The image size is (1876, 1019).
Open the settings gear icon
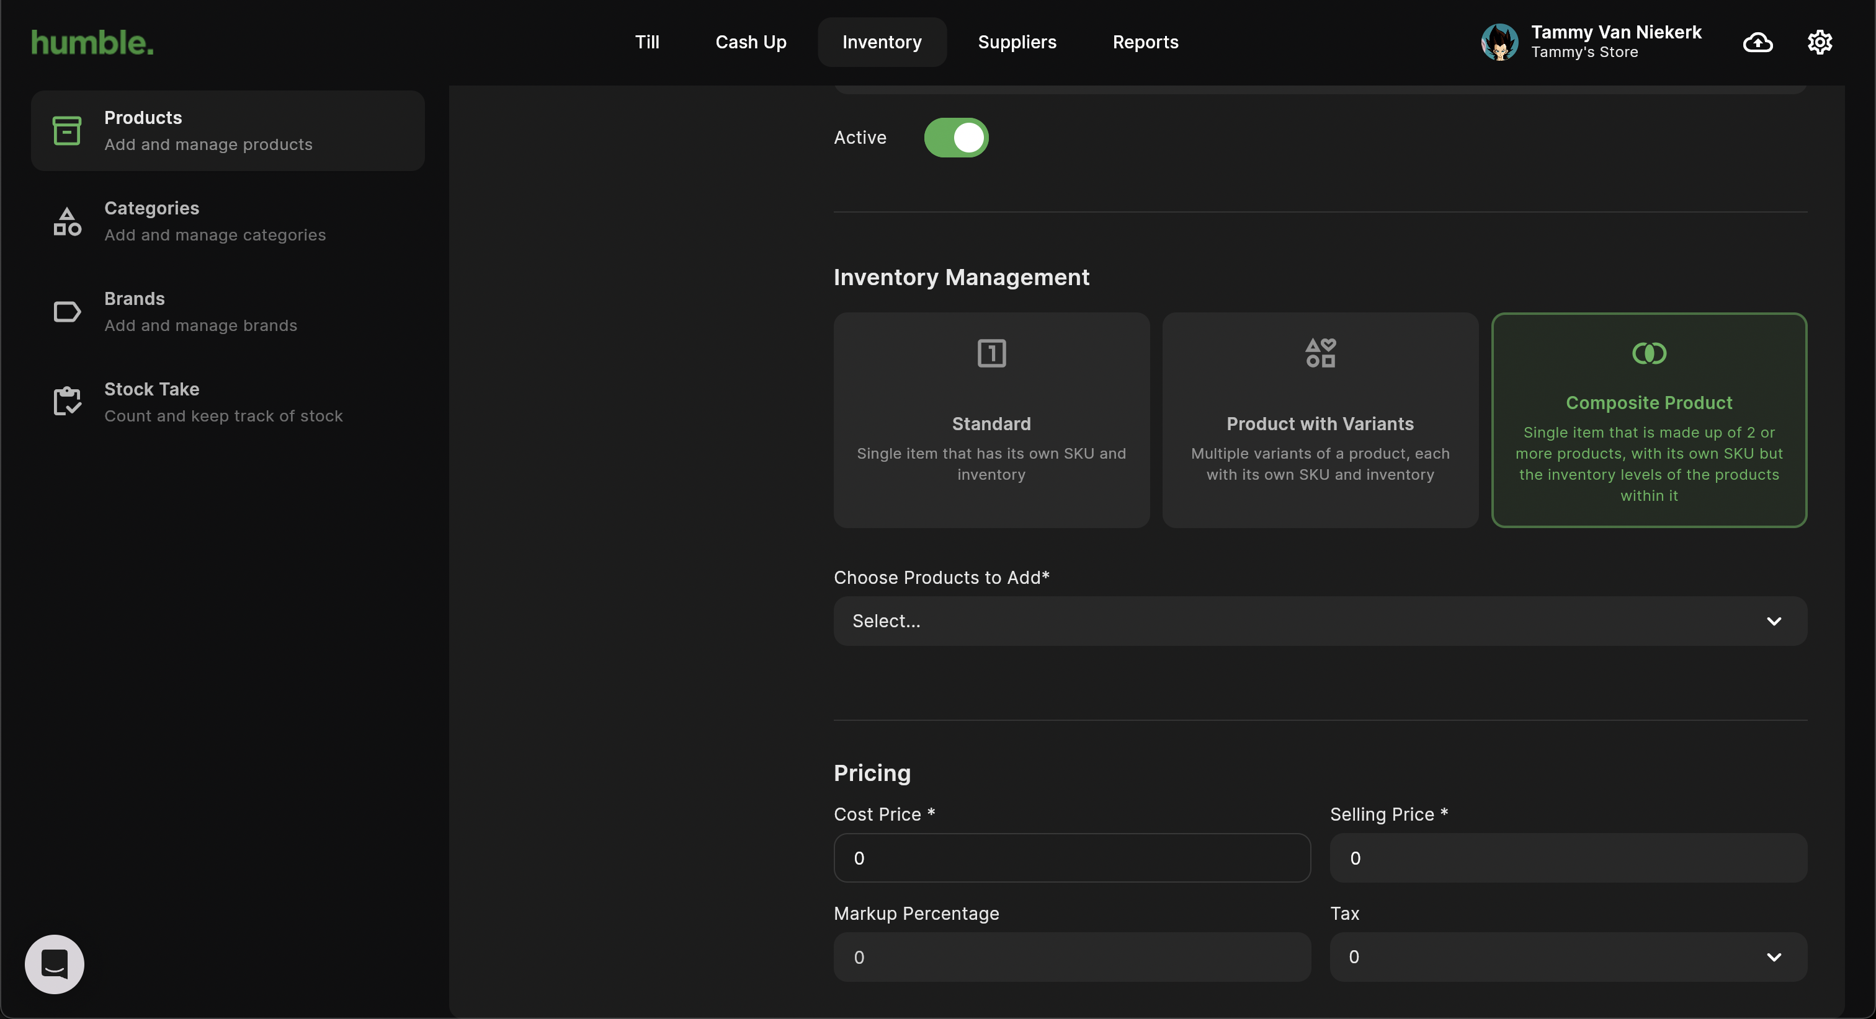click(x=1820, y=42)
